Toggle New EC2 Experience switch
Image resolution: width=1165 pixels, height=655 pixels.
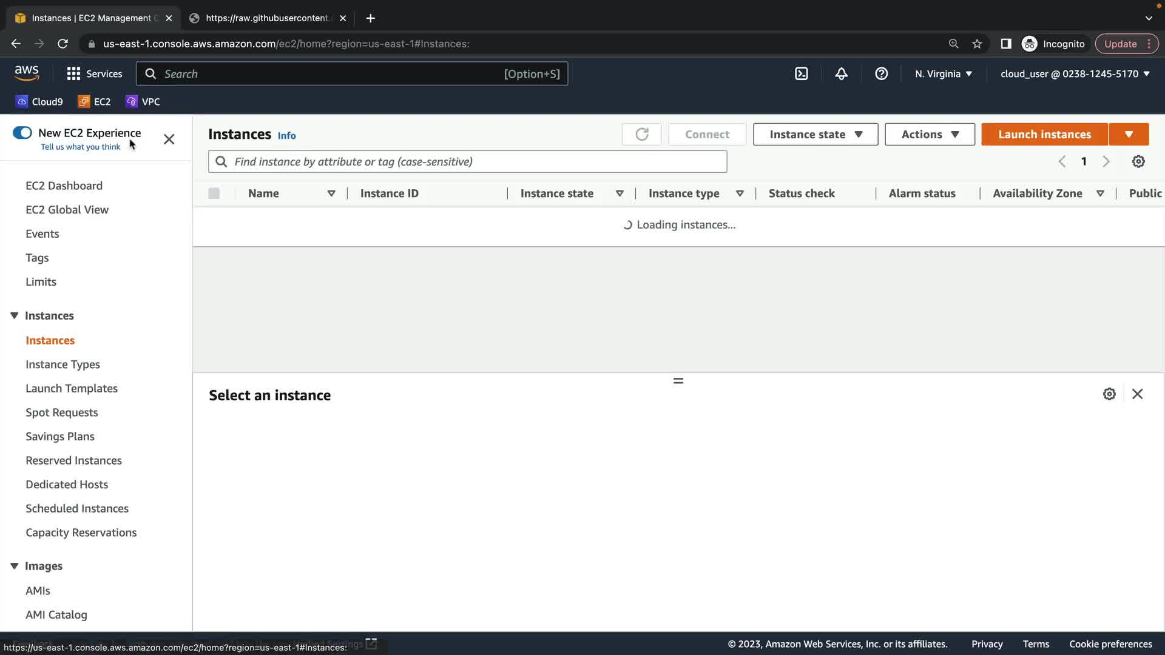[x=22, y=133]
